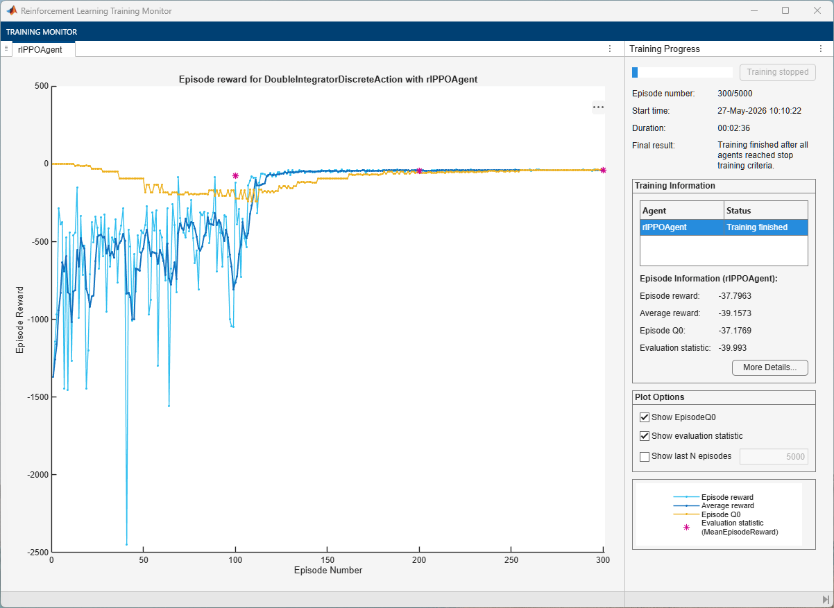This screenshot has width=834, height=608.
Task: Click the Training stopped button
Action: pos(778,72)
